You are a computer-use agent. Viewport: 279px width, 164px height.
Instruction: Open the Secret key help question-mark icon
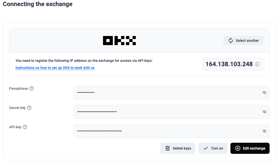point(29,108)
